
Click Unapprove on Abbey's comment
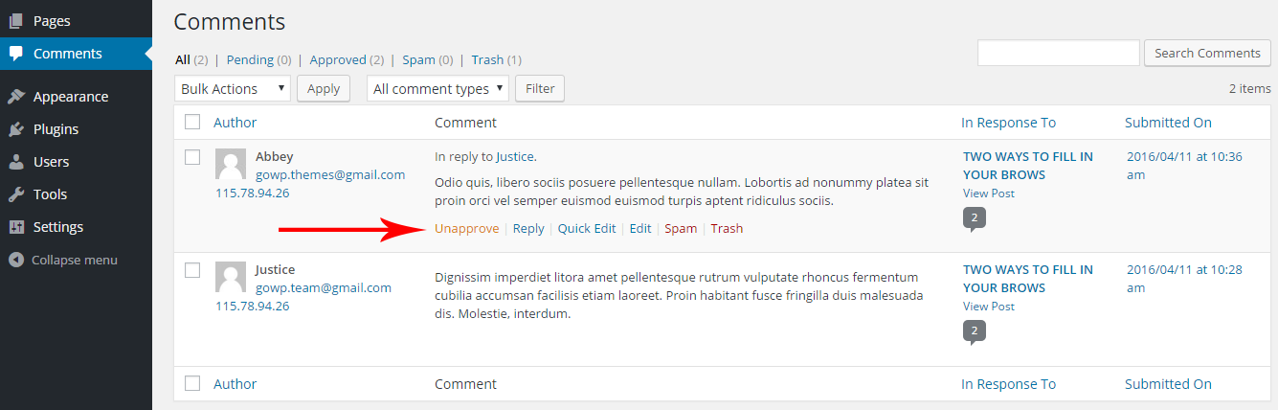466,229
